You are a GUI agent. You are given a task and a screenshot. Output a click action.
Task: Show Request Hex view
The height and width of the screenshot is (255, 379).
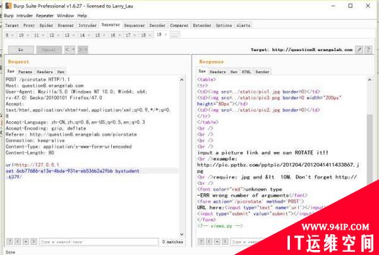point(61,72)
